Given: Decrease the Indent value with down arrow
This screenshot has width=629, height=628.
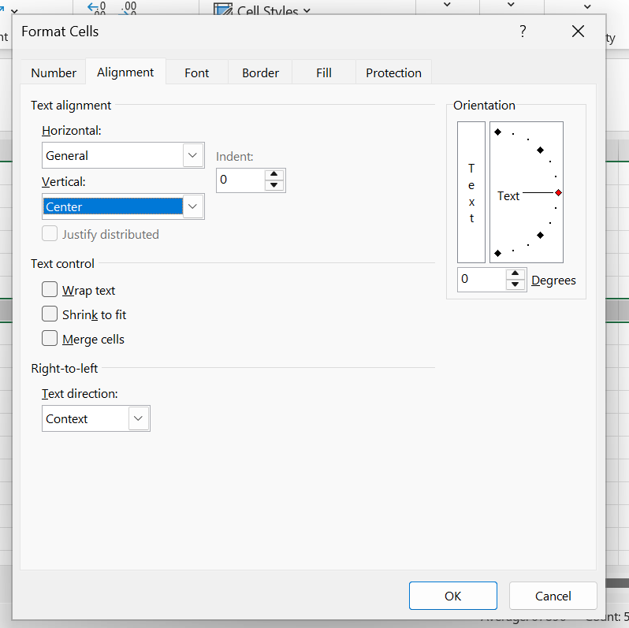Looking at the screenshot, I should click(274, 185).
